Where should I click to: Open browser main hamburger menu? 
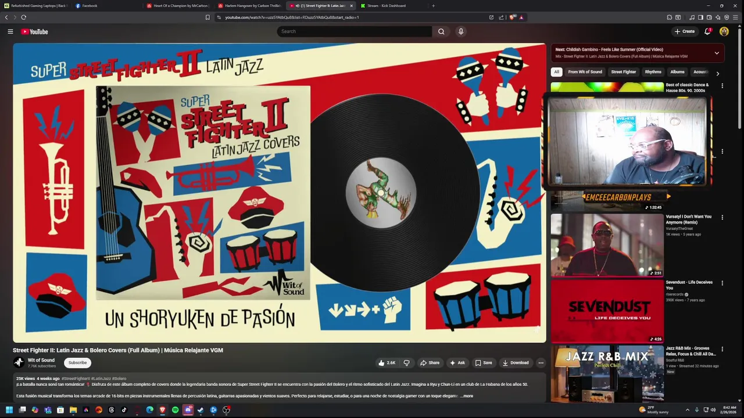[x=735, y=17]
